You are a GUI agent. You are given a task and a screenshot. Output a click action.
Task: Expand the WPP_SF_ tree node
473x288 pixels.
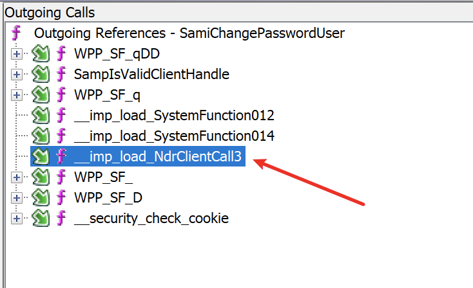tap(17, 177)
